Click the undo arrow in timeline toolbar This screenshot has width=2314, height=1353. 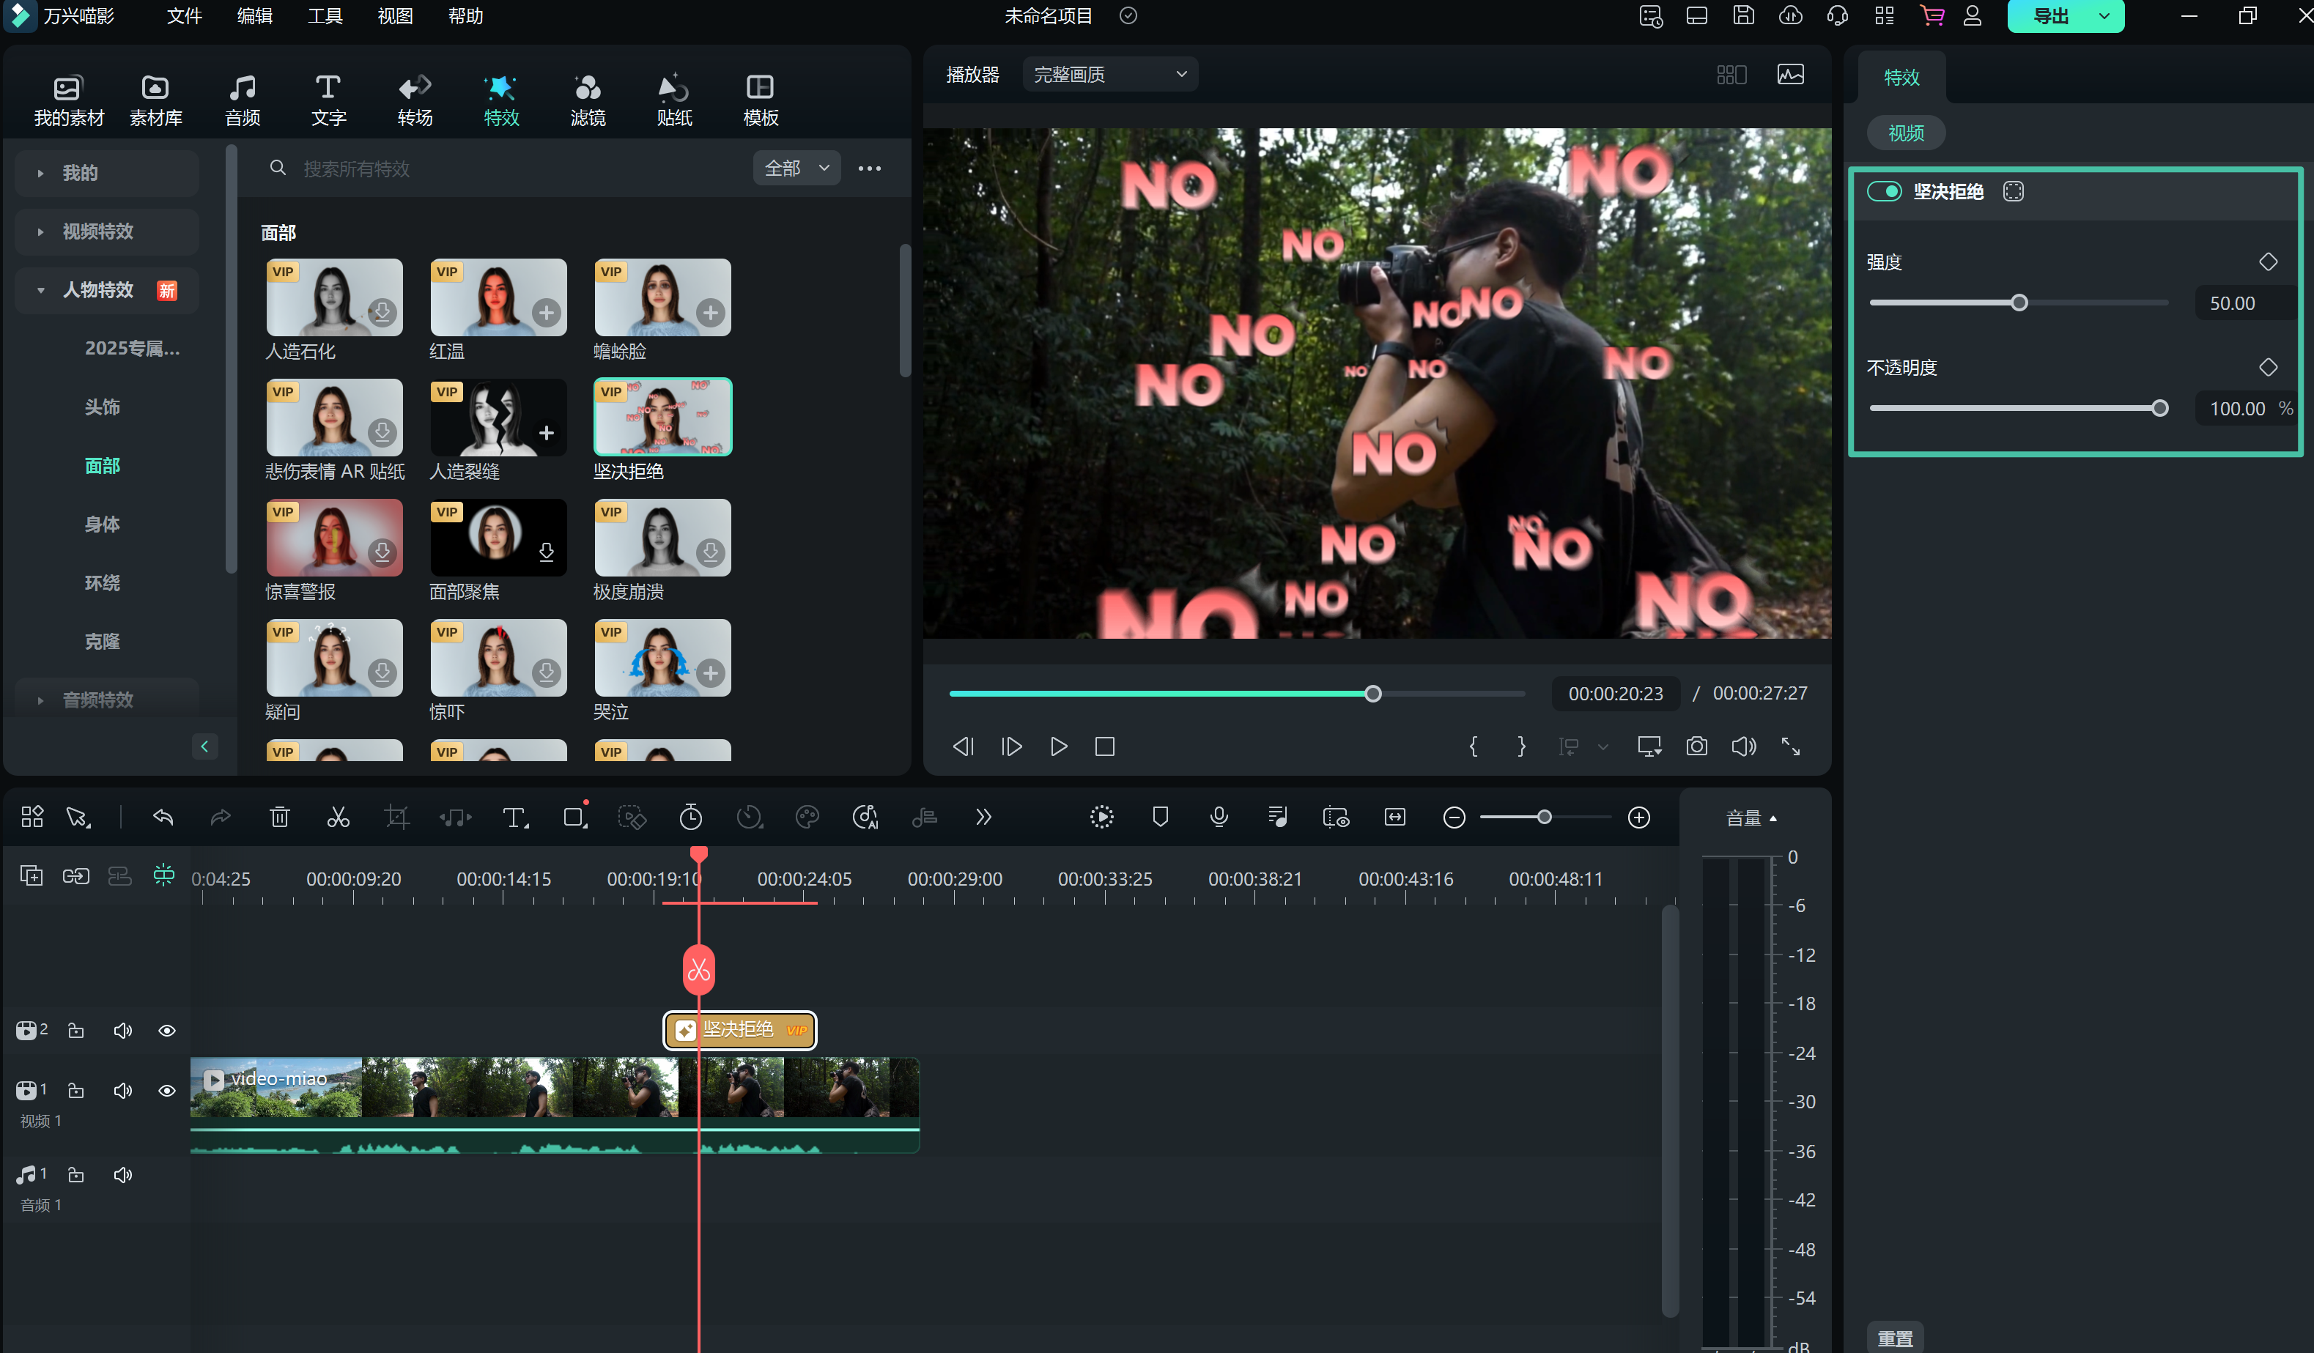(163, 817)
